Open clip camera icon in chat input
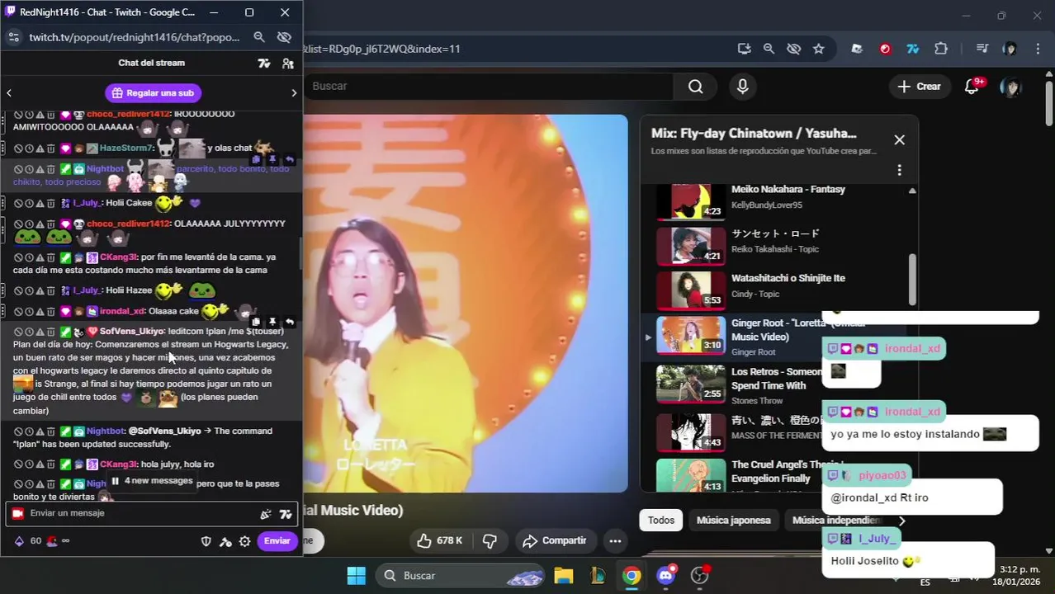 click(x=17, y=513)
